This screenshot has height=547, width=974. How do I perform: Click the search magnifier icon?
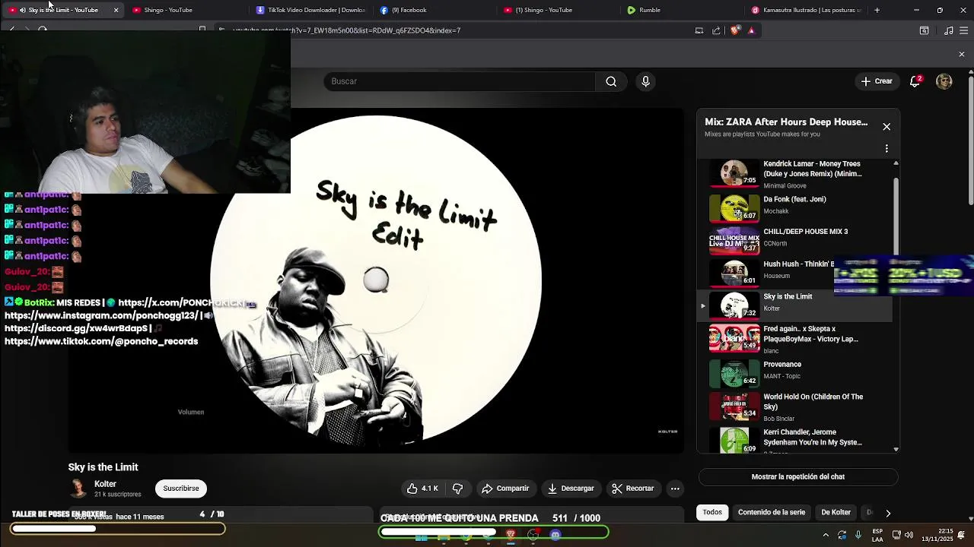click(611, 81)
